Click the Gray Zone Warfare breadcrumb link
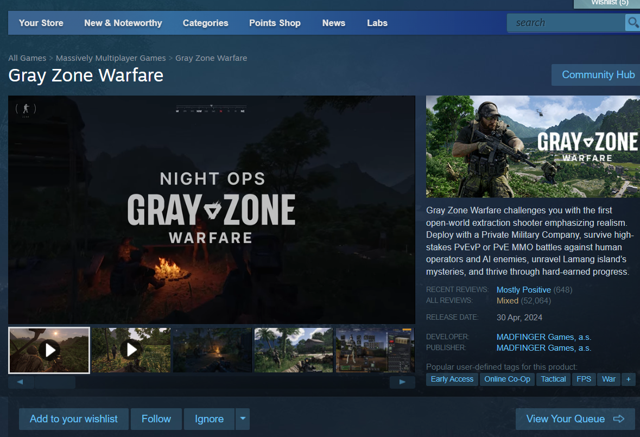640x437 pixels. [x=211, y=58]
